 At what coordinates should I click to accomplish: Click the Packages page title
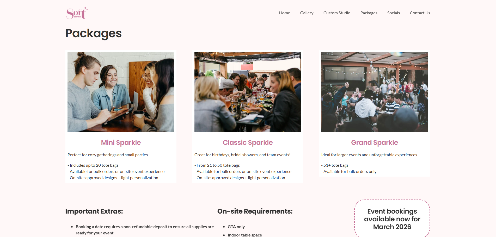[93, 34]
